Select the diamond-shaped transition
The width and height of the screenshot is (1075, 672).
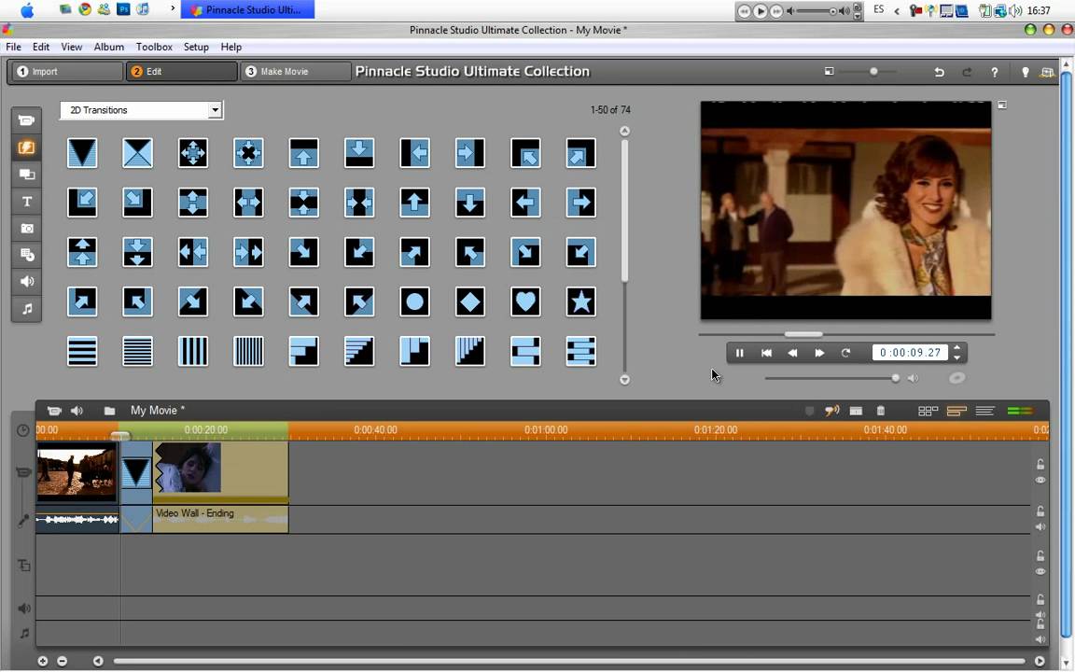470,301
